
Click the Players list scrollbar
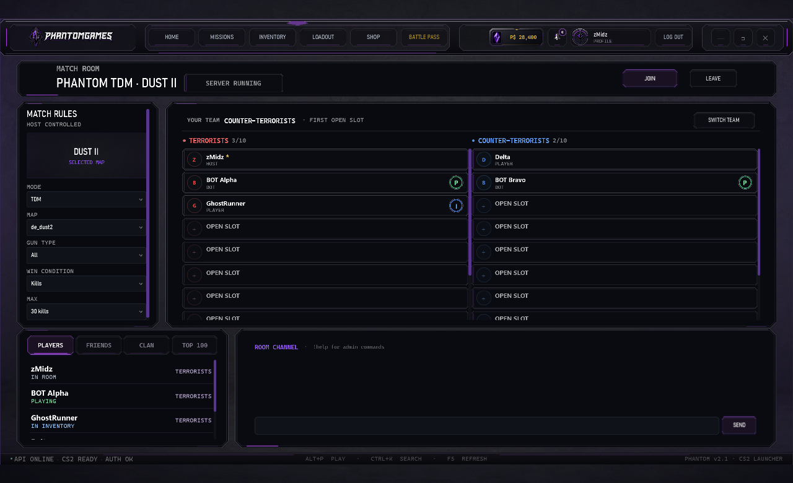pyautogui.click(x=215, y=386)
